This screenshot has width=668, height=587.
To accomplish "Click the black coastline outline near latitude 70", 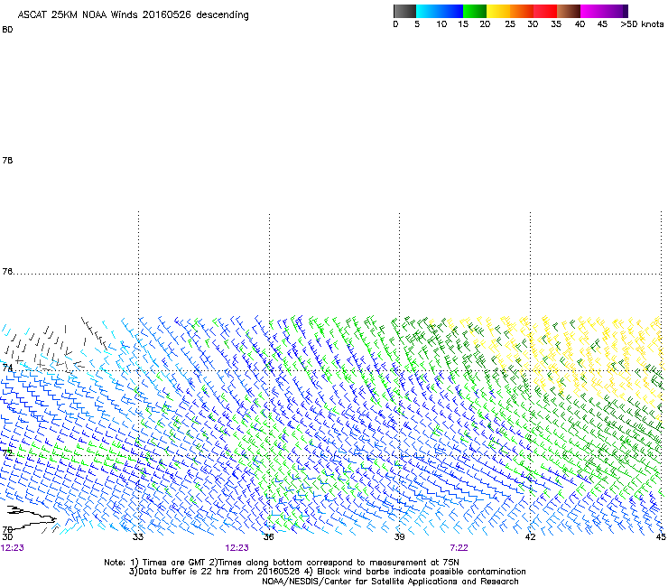I will (32, 517).
